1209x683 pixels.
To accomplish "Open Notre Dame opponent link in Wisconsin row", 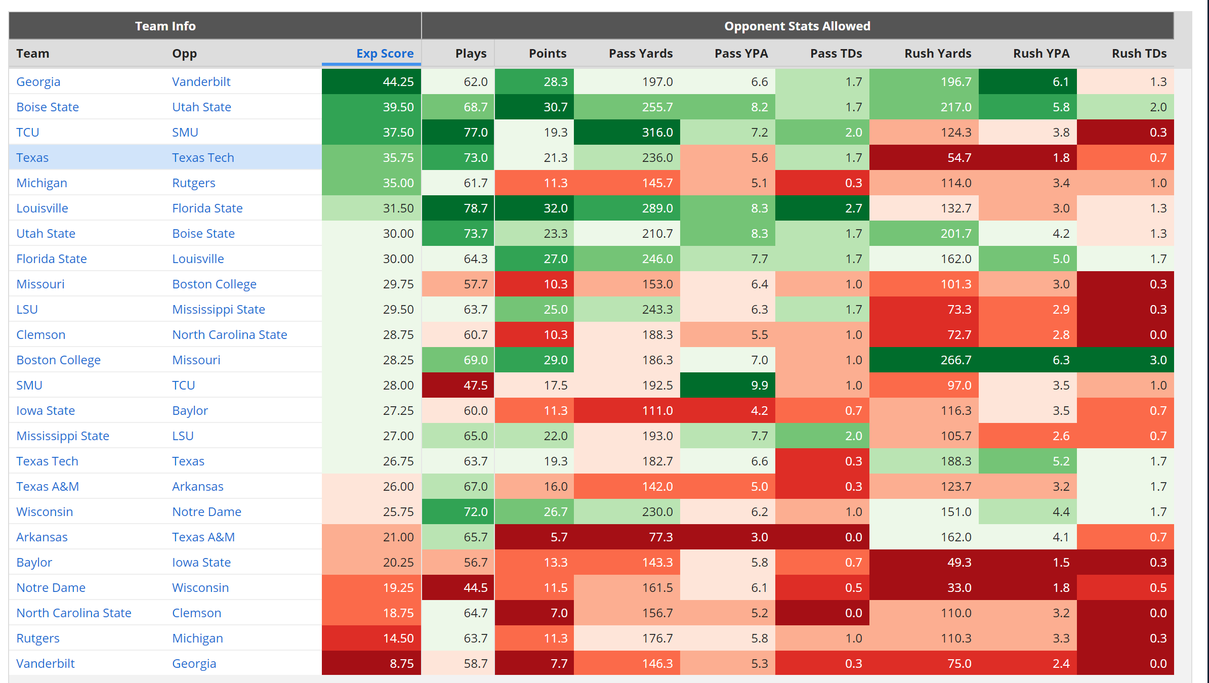I will coord(206,511).
